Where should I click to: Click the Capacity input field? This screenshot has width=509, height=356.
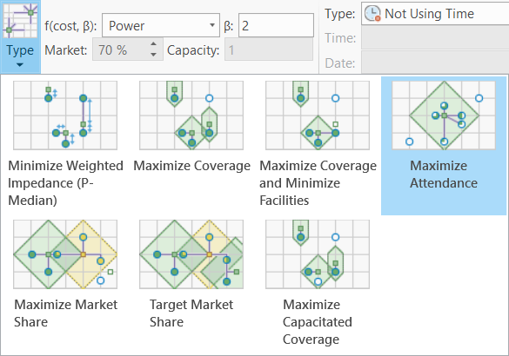coord(269,49)
